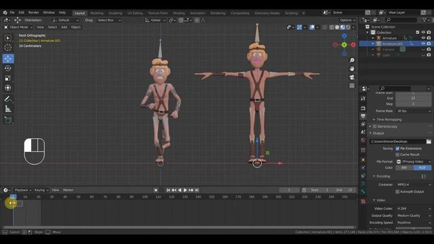Open the Container MPEG-4 dropdown
Viewport: 434px width, 244px height.
(x=414, y=184)
